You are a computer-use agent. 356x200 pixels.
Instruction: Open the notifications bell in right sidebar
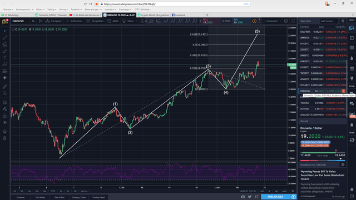352,125
